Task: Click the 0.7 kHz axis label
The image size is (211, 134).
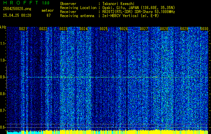Action: point(3,111)
